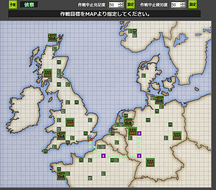This screenshot has width=216, height=190.
Task: Click the shipyard icon north of Scotland
Action: 52,38
